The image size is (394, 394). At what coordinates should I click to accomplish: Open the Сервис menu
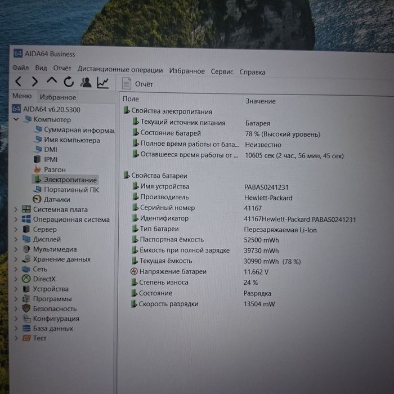tap(222, 72)
